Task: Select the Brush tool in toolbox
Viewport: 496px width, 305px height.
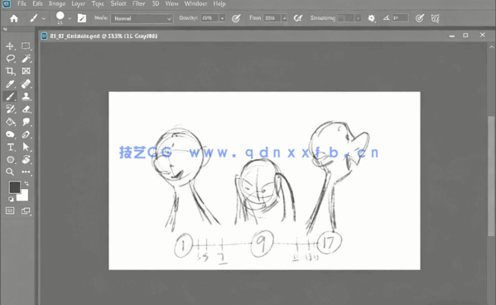Action: [10, 96]
